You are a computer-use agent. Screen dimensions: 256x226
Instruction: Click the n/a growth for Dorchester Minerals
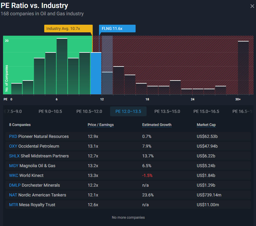click(145, 185)
